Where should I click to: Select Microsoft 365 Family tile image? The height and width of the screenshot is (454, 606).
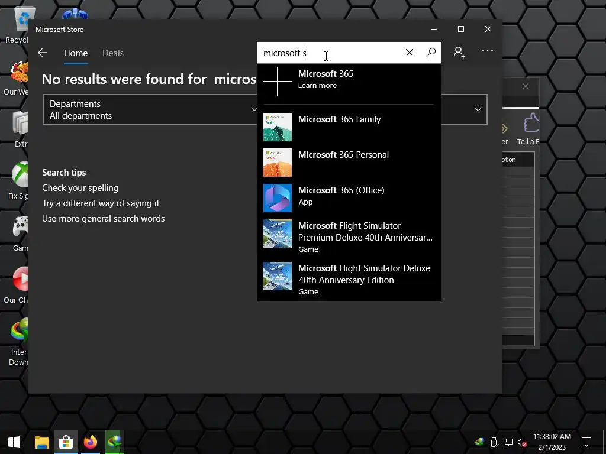coord(278,127)
